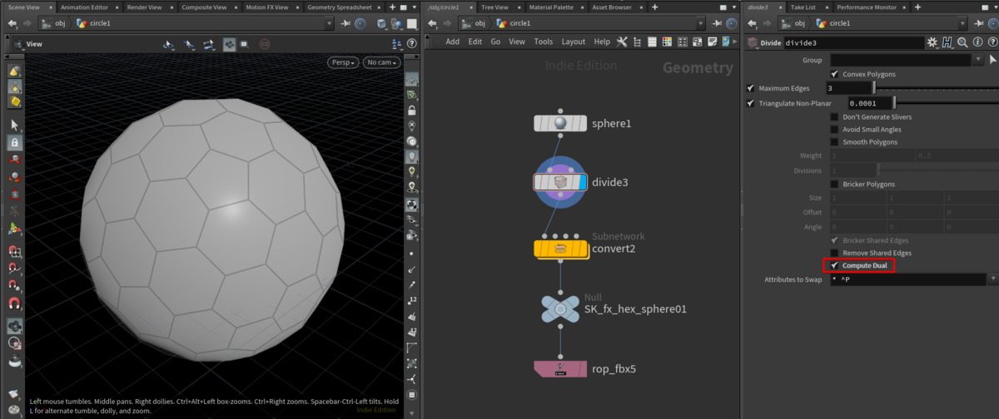Enable Smooth Polygons option
This screenshot has width=999, height=419.
coord(835,142)
